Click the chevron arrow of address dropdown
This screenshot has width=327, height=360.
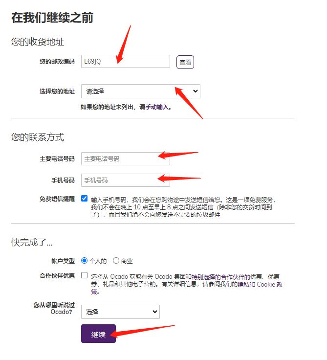(x=196, y=91)
